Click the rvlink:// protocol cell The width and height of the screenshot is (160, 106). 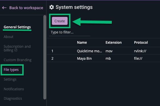coord(140,51)
